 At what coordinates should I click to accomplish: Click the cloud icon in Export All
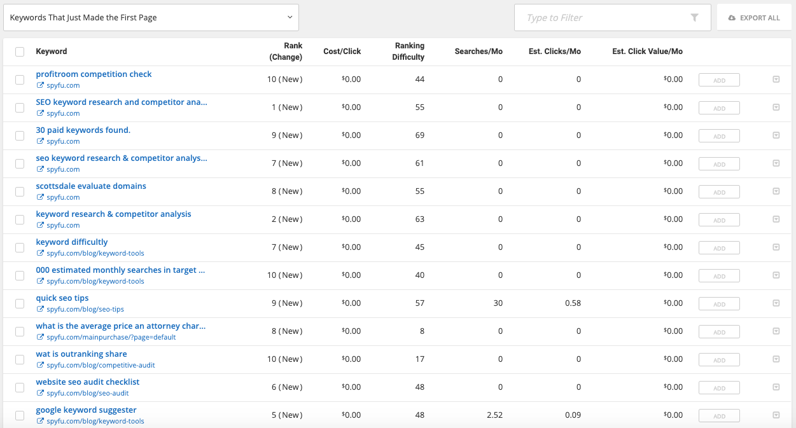(x=732, y=18)
